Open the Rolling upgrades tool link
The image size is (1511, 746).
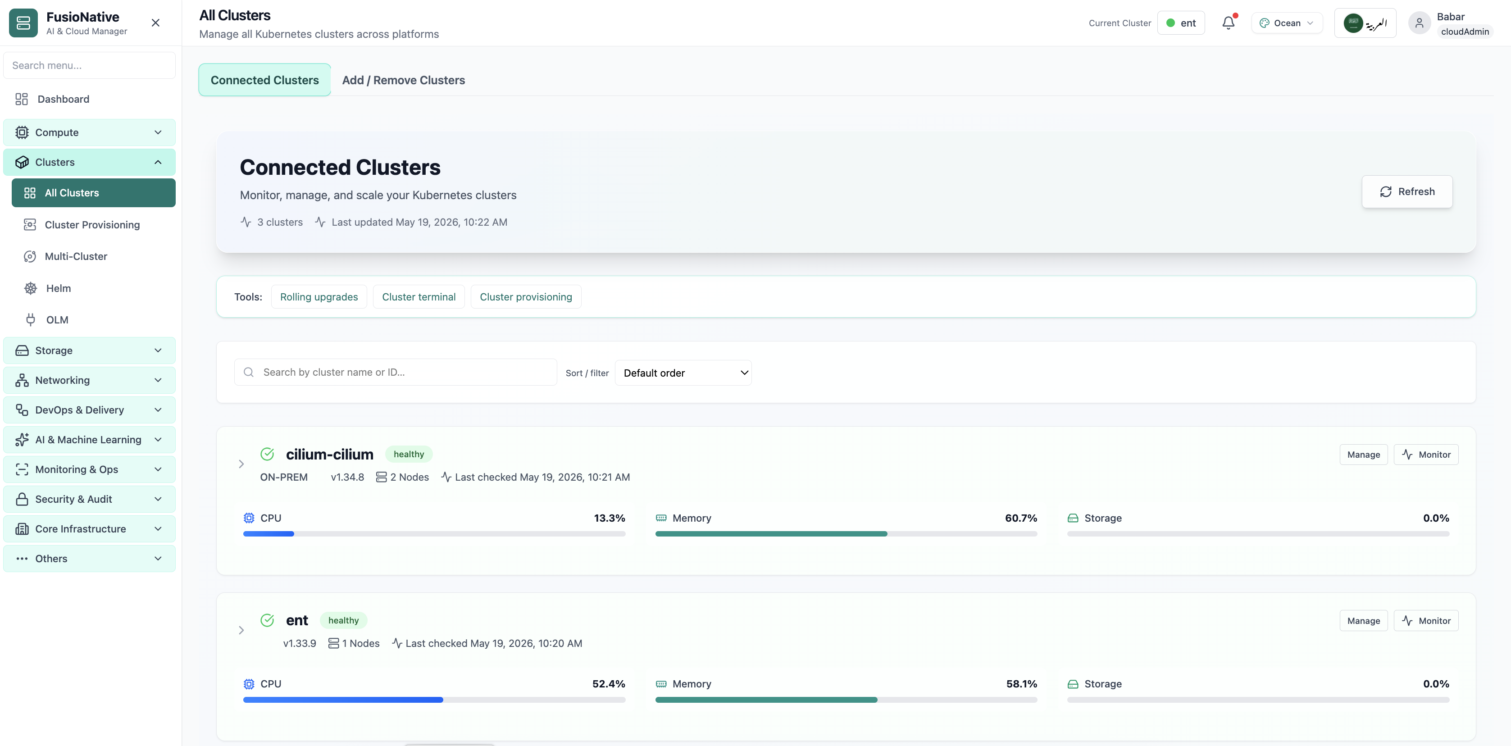(319, 296)
